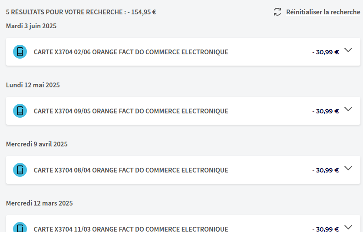Click the phone icon on the 09/05 transaction
This screenshot has width=363, height=232.
tap(20, 111)
